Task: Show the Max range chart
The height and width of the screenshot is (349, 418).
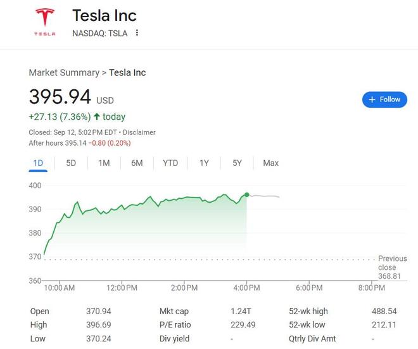Action: tap(270, 163)
